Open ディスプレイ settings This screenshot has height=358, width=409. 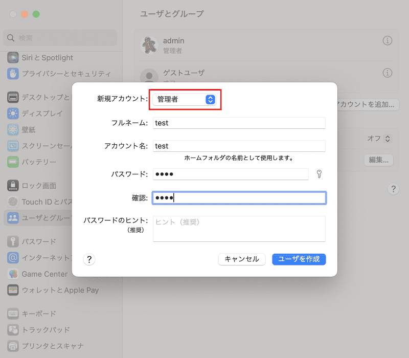pyautogui.click(x=35, y=114)
